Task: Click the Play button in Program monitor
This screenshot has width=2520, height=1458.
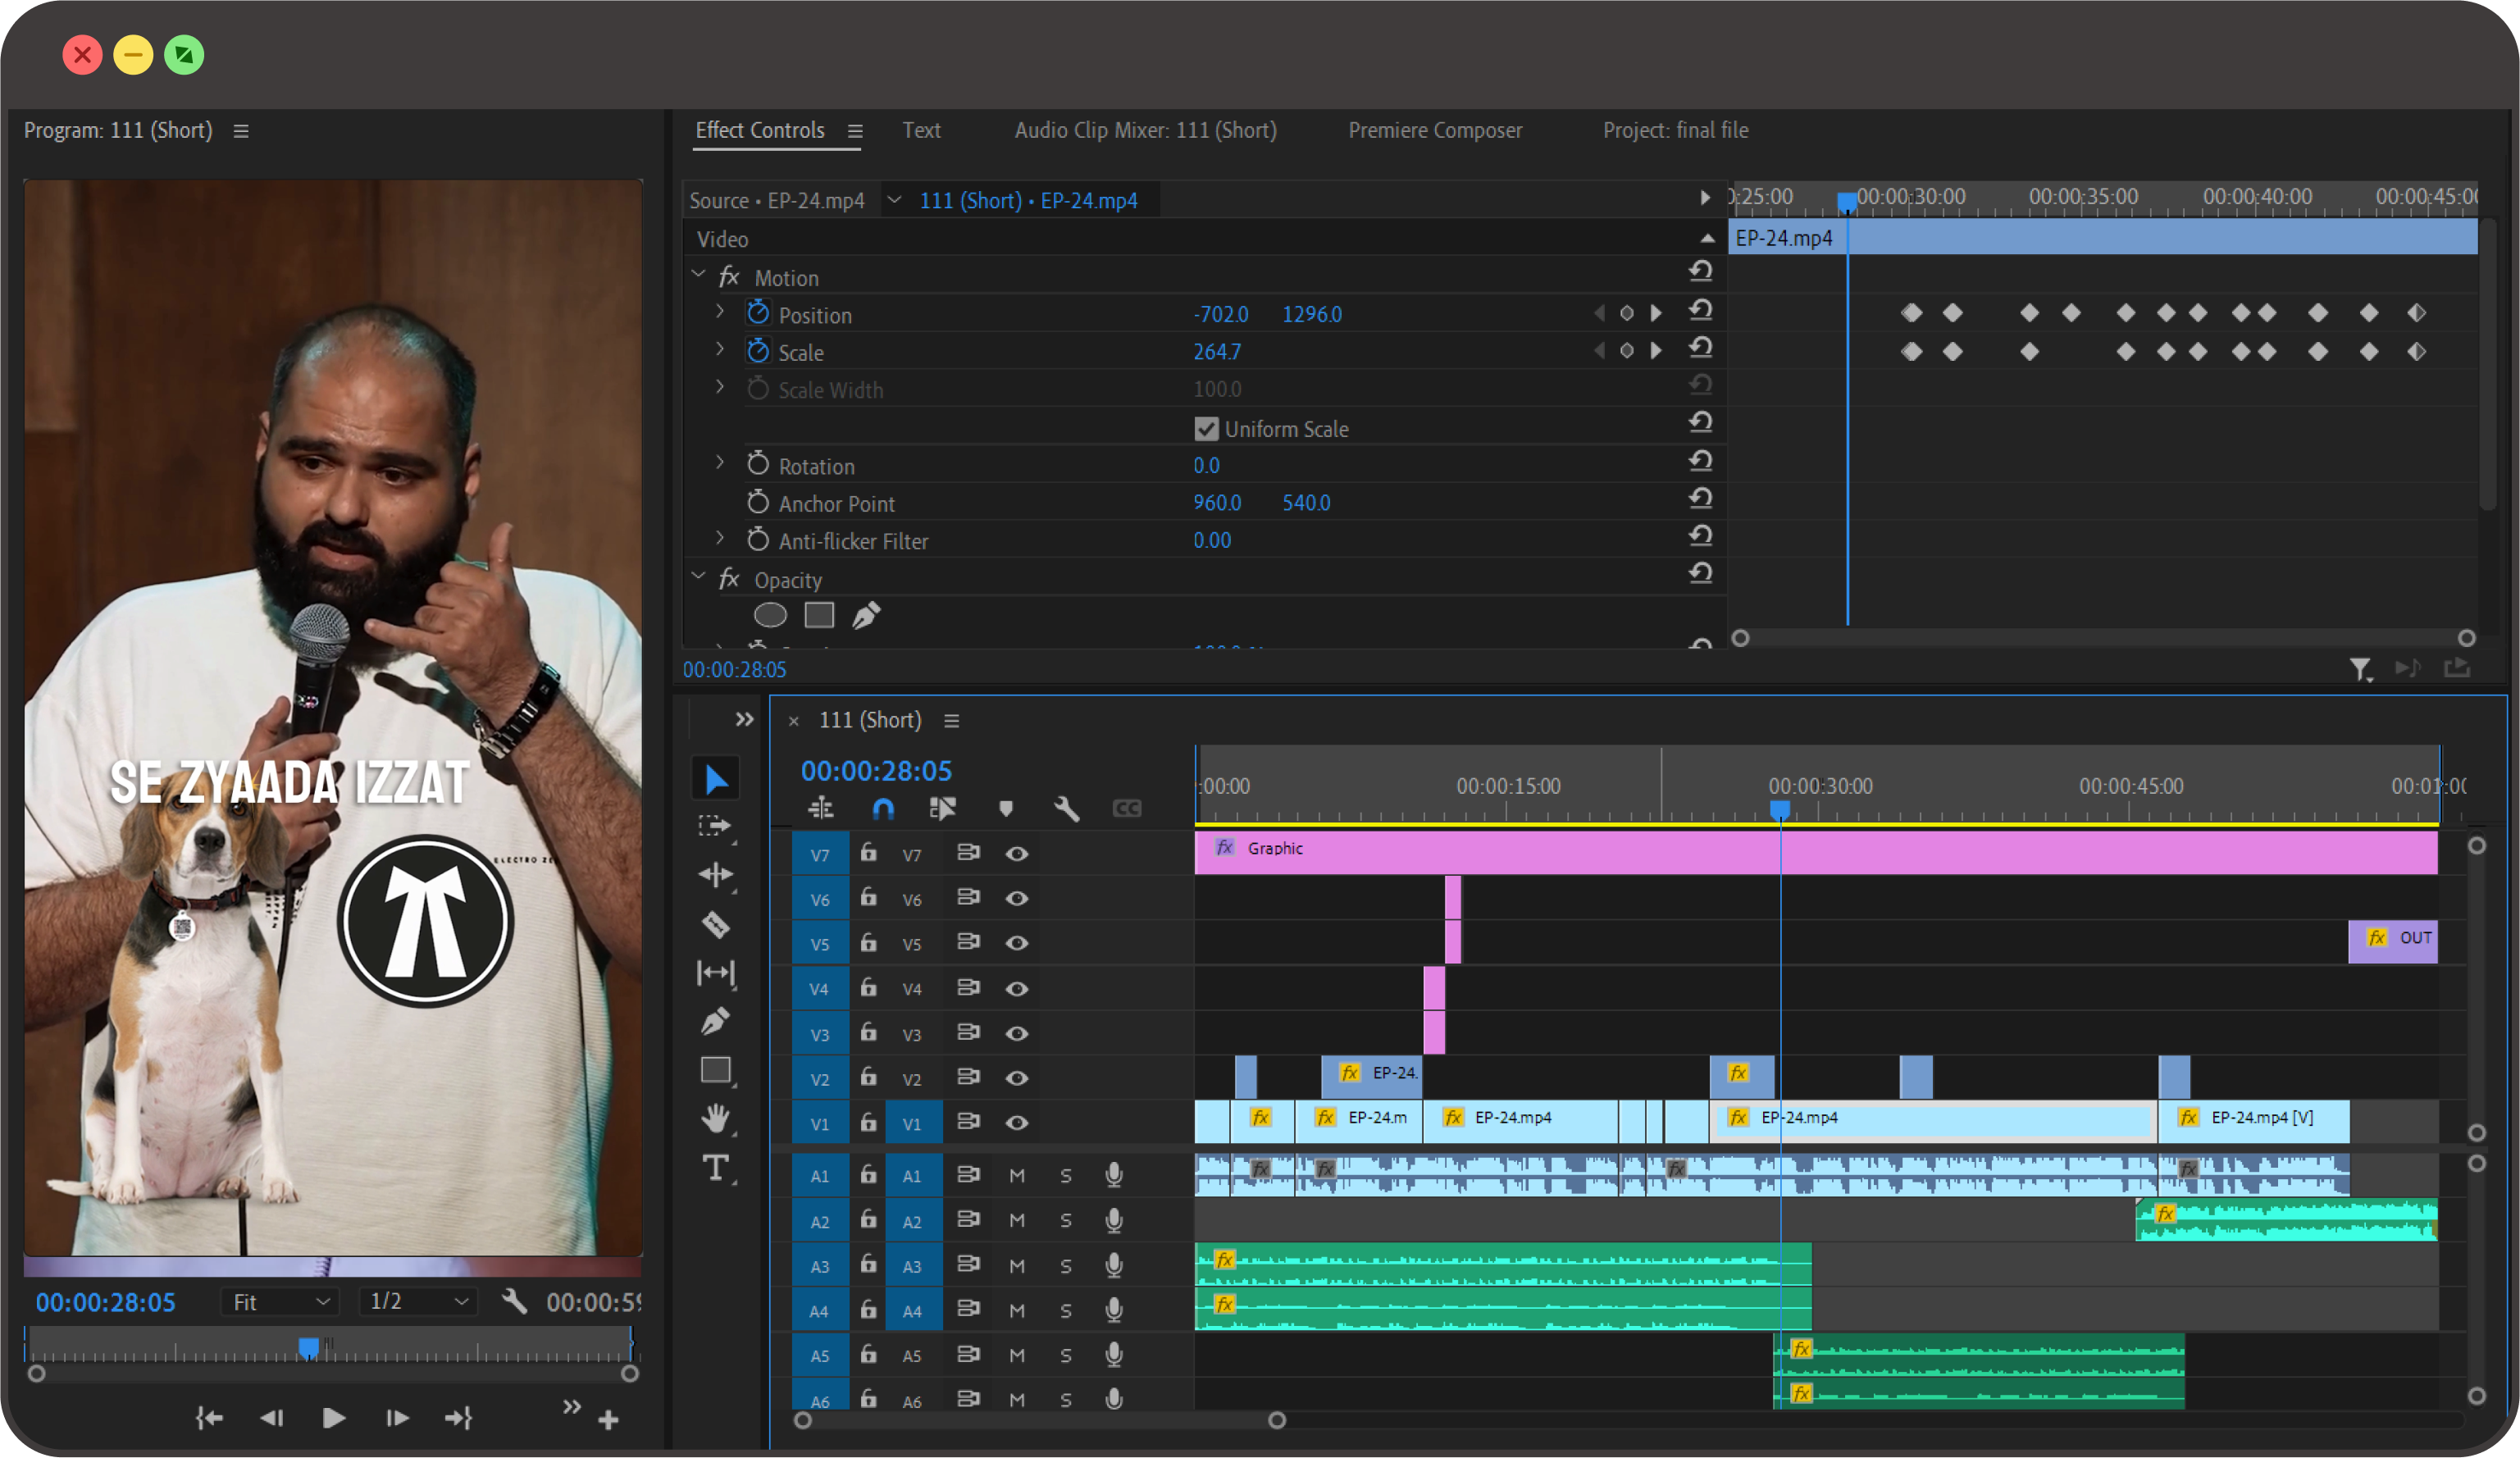Action: click(x=334, y=1418)
